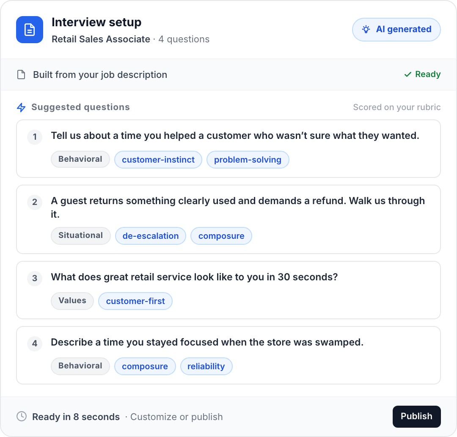
Task: Expand the Behavioral category on question one
Action: pyautogui.click(x=80, y=159)
